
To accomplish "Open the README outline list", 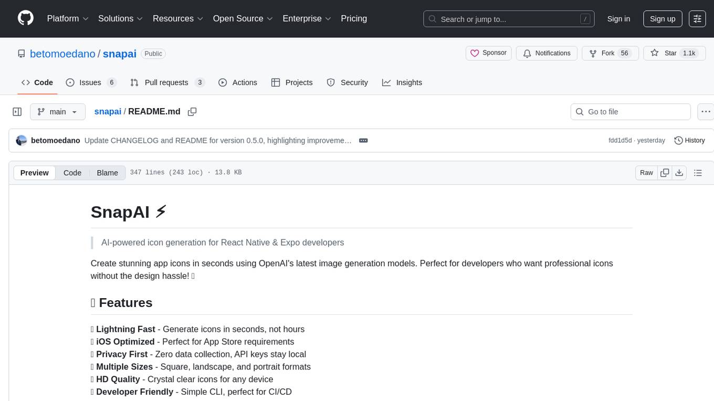I will 698,173.
